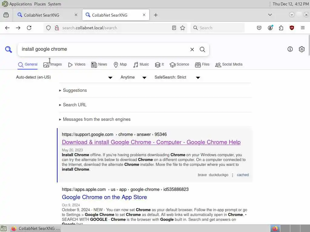Submit the search with the magnifier button

point(202,50)
